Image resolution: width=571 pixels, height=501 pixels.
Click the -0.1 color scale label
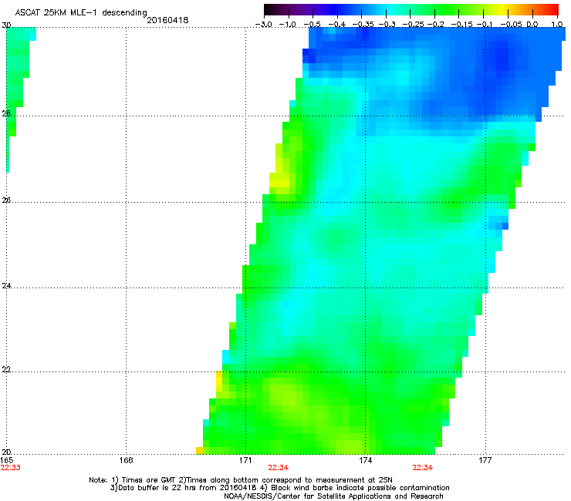pyautogui.click(x=485, y=25)
